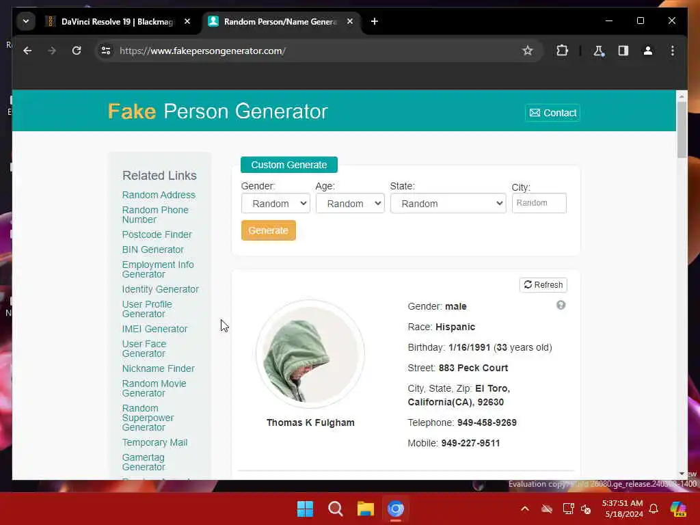The width and height of the screenshot is (700, 525).
Task: Open the User Face Generator link
Action: click(144, 349)
